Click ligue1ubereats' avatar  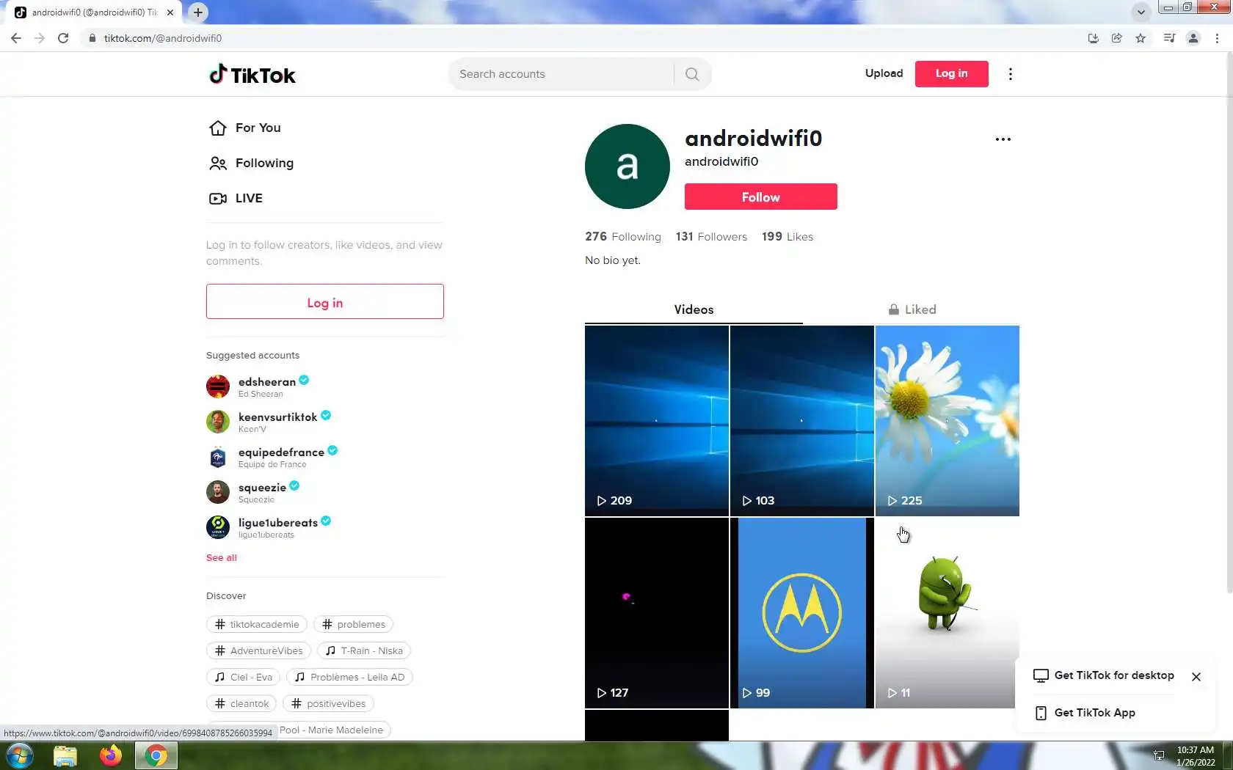218,527
